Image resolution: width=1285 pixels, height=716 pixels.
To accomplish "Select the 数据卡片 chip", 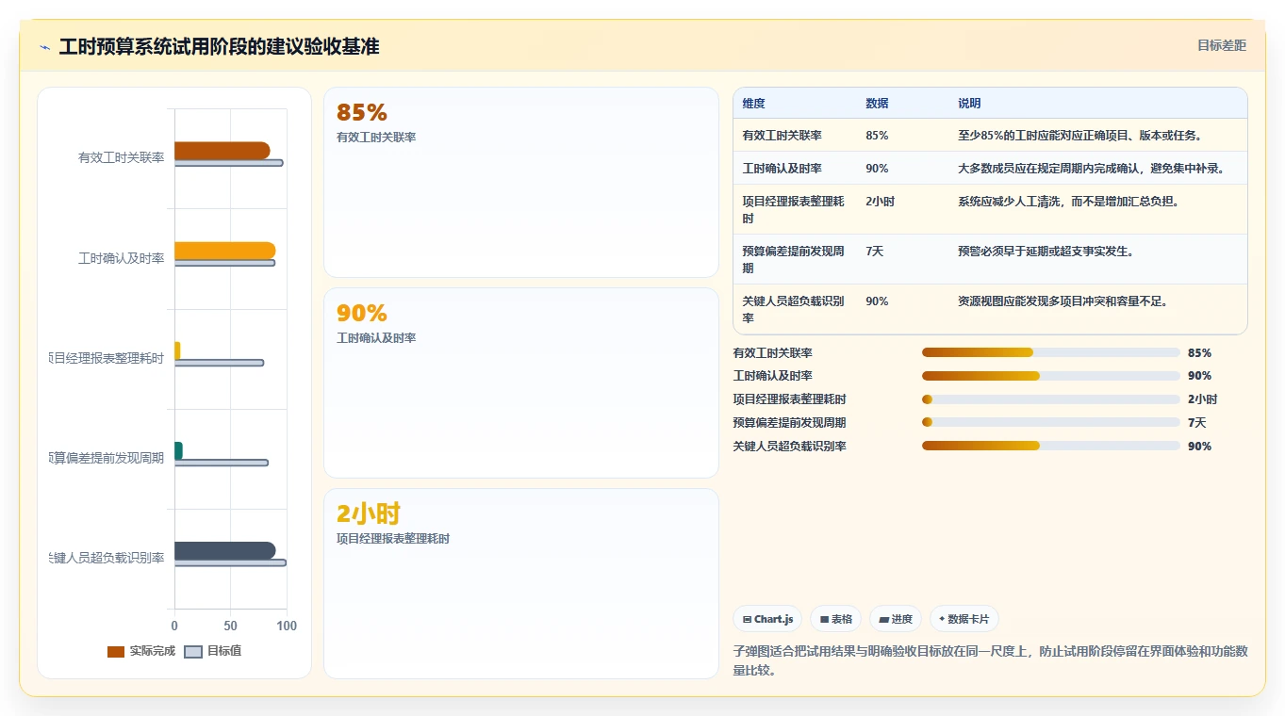I will pos(964,619).
